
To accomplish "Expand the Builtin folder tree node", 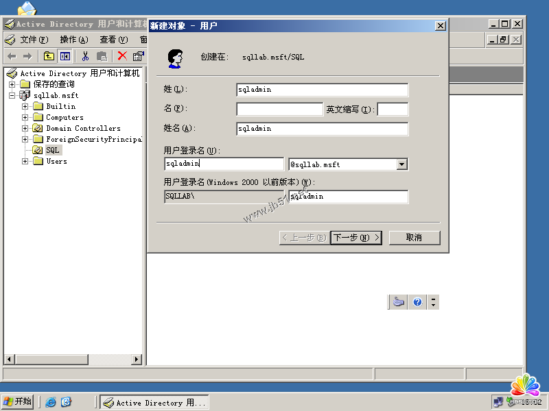I will click(x=25, y=106).
